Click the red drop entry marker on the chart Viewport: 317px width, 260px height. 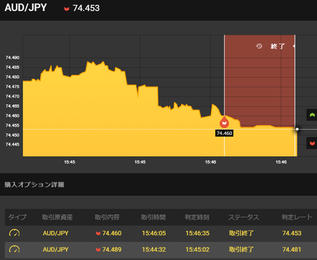tap(225, 122)
